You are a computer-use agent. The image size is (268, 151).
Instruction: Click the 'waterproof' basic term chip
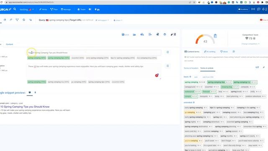click(193, 91)
